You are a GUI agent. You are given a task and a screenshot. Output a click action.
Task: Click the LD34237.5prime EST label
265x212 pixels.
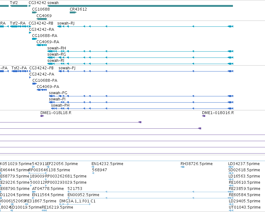(244, 164)
